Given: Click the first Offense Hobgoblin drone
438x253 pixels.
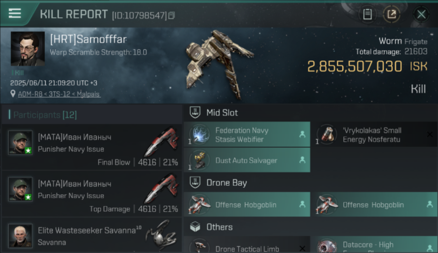Looking at the screenshot, I should click(x=247, y=204).
